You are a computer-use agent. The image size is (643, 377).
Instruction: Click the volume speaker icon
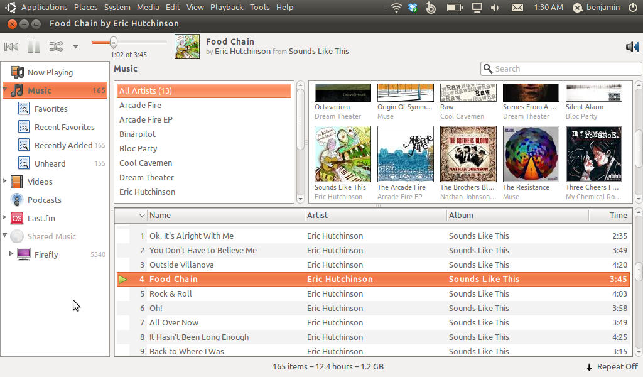click(x=632, y=47)
